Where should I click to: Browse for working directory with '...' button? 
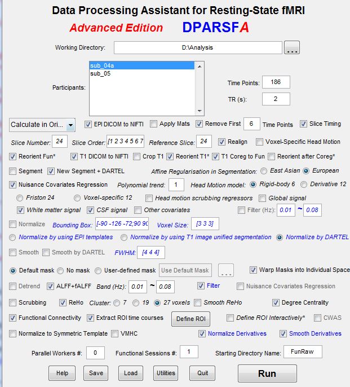click(x=292, y=47)
